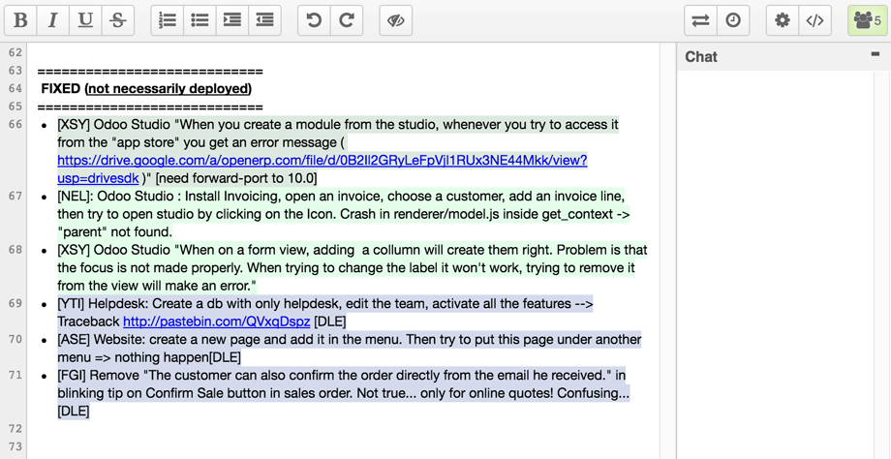Image resolution: width=891 pixels, height=459 pixels.
Task: Clear authorship colors with eye icon
Action: (x=395, y=20)
